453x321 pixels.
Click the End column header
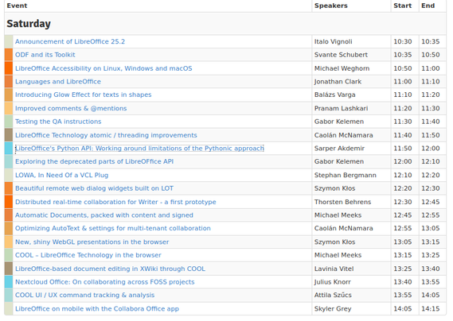[428, 6]
